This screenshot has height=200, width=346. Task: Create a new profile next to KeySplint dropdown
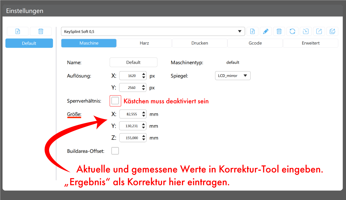click(252, 31)
